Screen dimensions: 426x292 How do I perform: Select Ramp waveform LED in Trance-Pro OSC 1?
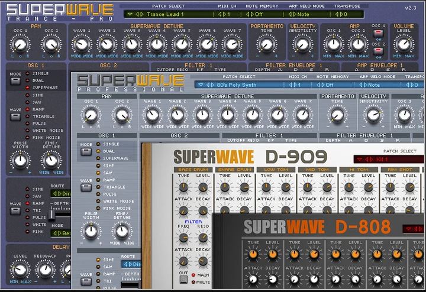[27, 109]
